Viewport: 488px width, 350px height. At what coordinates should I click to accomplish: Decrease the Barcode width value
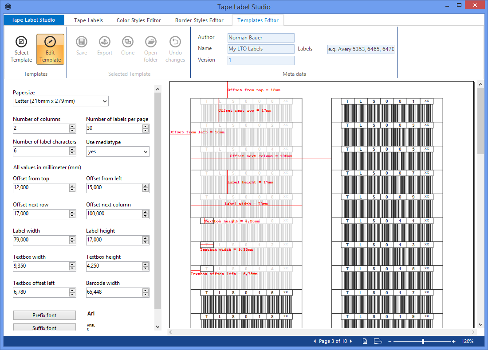pyautogui.click(x=146, y=294)
